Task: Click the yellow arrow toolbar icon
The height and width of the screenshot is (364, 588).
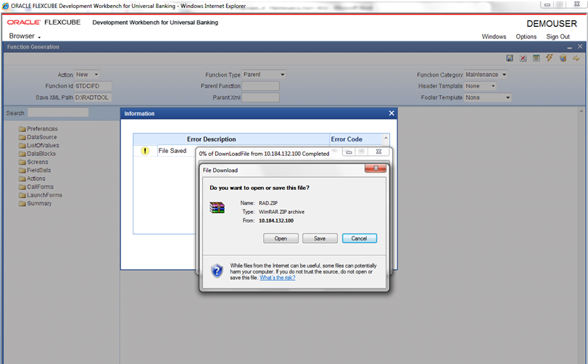Action: click(x=576, y=58)
